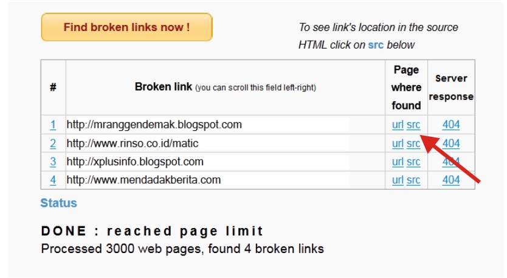Click src link for mendadakberita.com row
Image resolution: width=507 pixels, height=278 pixels.
coord(413,180)
